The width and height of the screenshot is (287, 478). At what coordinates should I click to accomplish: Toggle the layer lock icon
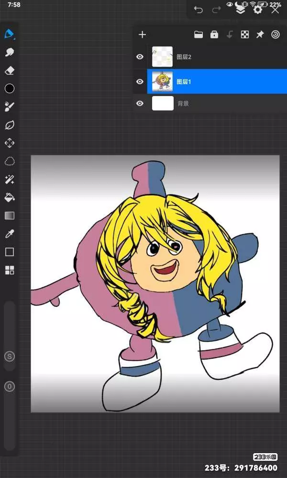[x=214, y=34]
